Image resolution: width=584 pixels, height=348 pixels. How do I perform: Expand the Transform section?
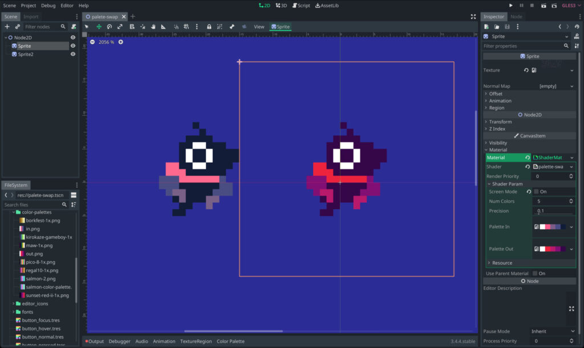500,122
